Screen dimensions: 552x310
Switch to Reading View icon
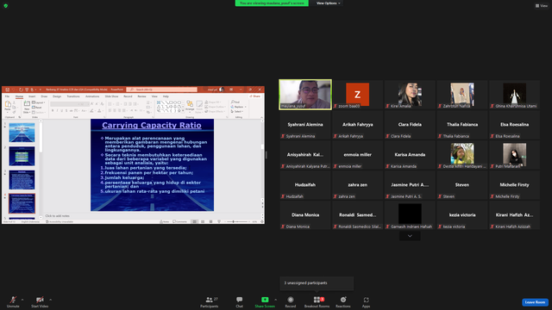point(210,222)
